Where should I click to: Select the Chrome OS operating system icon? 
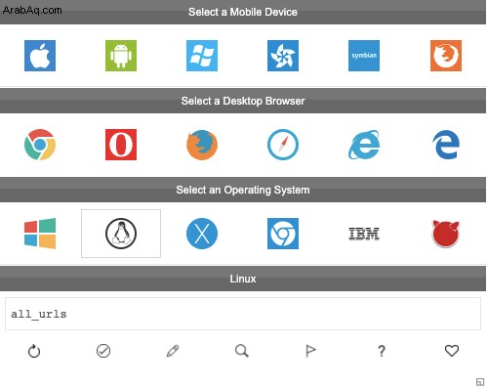[x=283, y=234]
